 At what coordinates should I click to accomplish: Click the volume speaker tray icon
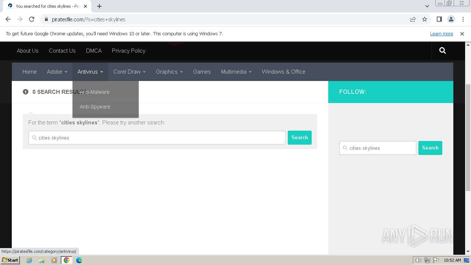[x=418, y=260]
